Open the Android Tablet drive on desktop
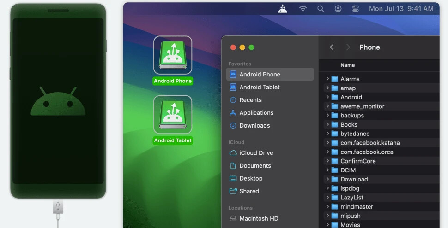This screenshot has height=228, width=448. (173, 115)
